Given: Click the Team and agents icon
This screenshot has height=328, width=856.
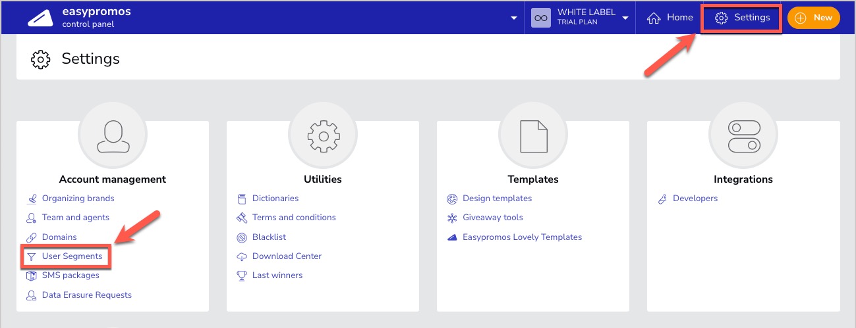Looking at the screenshot, I should click(x=31, y=218).
